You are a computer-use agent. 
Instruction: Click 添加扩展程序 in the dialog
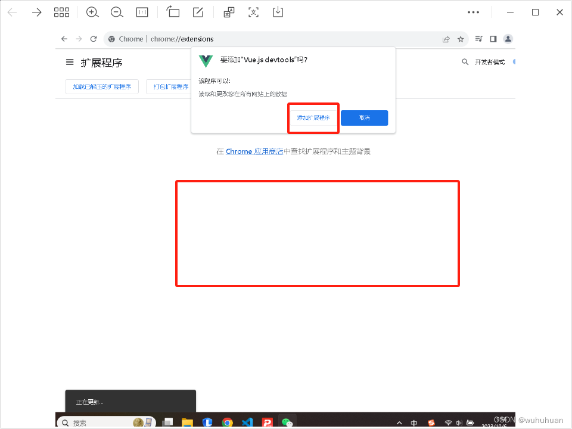pyautogui.click(x=313, y=118)
